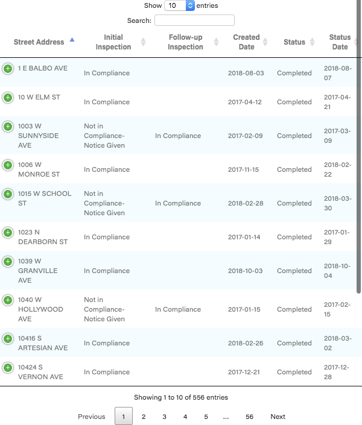Expand the 10 W ELM ST row

pyautogui.click(x=8, y=98)
